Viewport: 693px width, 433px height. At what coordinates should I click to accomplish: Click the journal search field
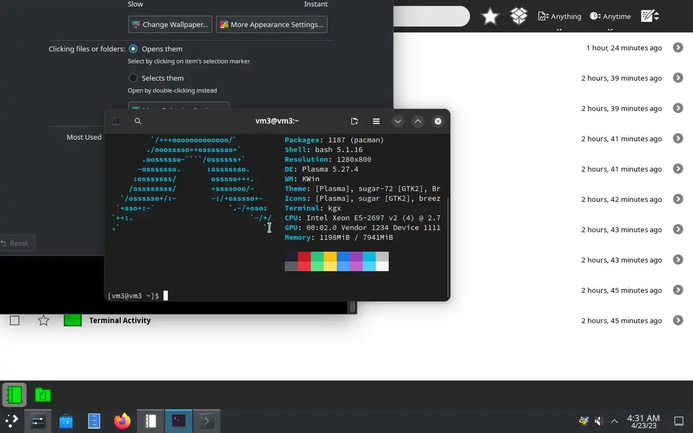coord(432,16)
